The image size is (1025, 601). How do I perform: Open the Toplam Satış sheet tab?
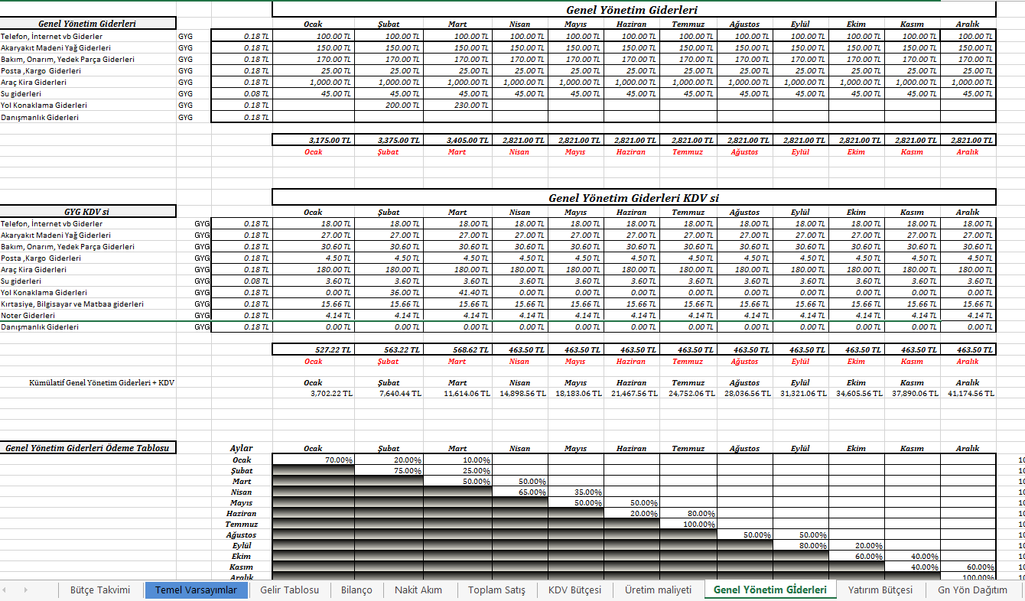pyautogui.click(x=496, y=590)
